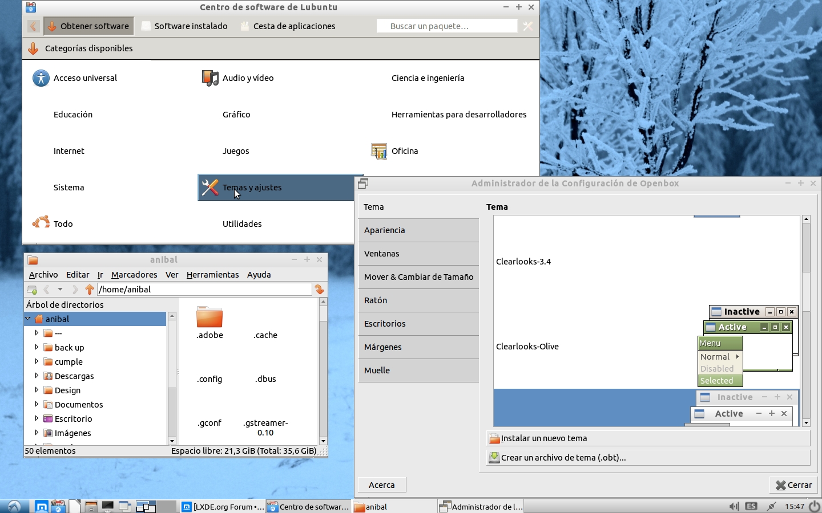The image size is (822, 513).
Task: Open the Audio y vídeo category icon
Action: coord(210,78)
